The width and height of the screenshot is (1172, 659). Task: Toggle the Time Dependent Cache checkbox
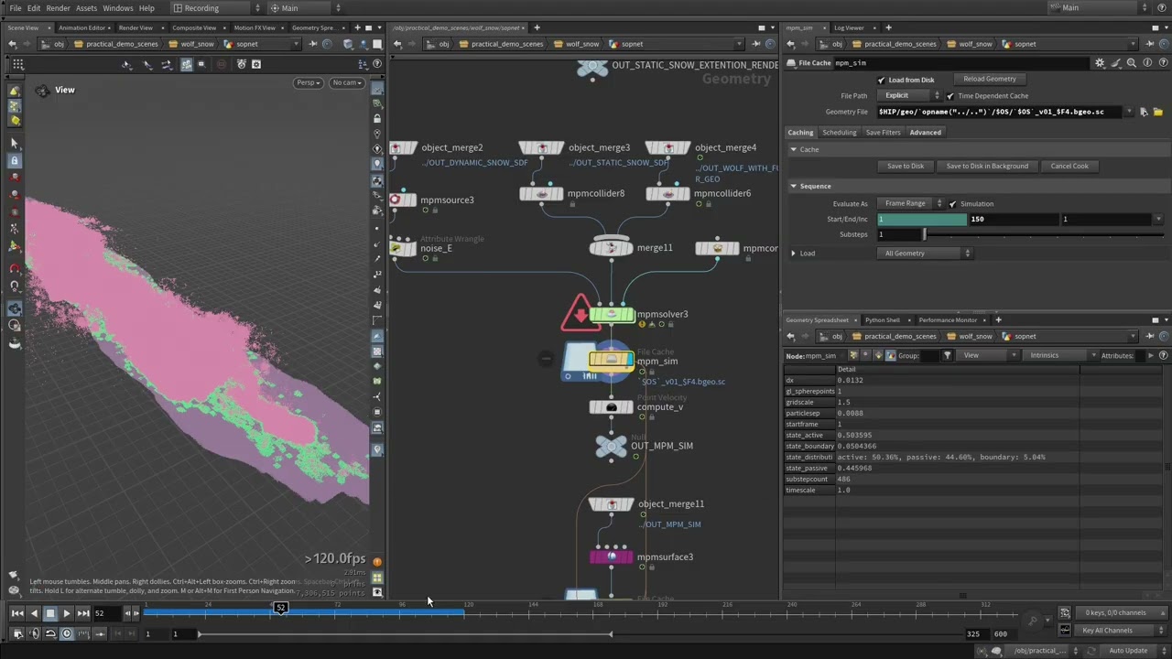click(x=950, y=96)
